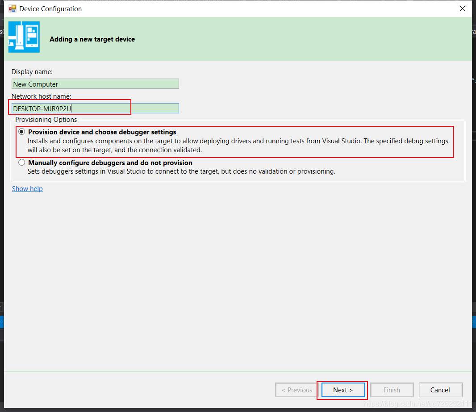Click the 'Display name:' label

[x=32, y=71]
